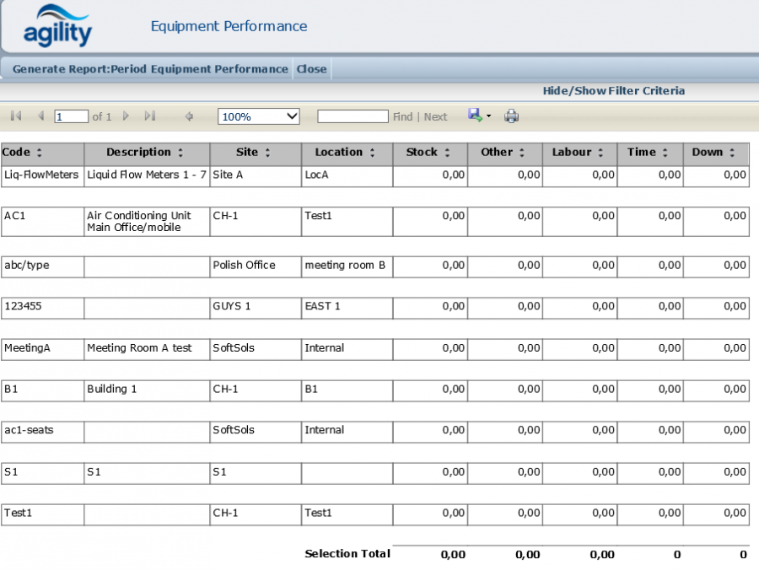The width and height of the screenshot is (759, 570).
Task: Click the find text input box
Action: 353,116
